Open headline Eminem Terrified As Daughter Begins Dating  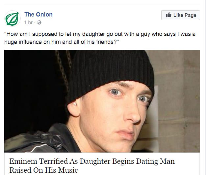(x=92, y=161)
